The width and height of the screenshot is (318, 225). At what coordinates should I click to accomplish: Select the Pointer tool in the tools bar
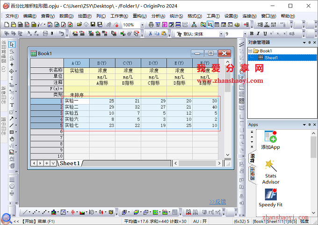click(12, 44)
